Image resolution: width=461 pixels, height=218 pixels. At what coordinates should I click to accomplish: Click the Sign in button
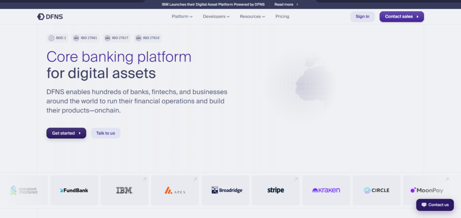(x=362, y=17)
